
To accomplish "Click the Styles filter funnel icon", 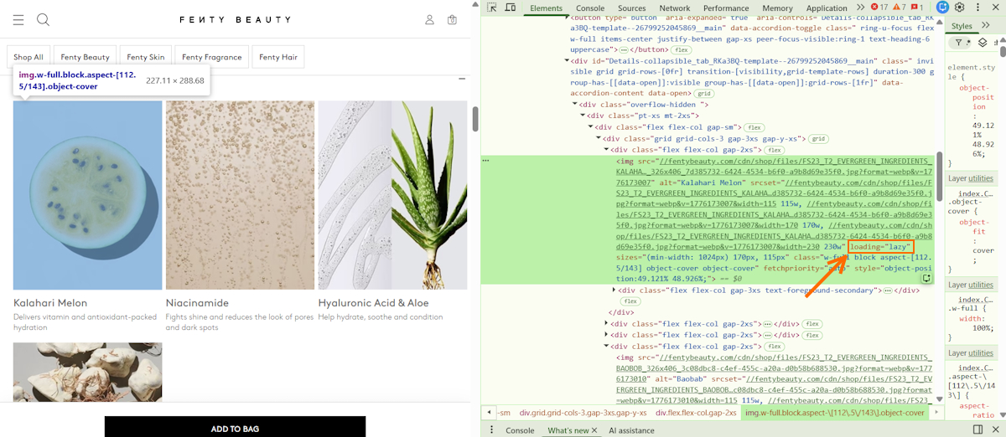I will [958, 42].
